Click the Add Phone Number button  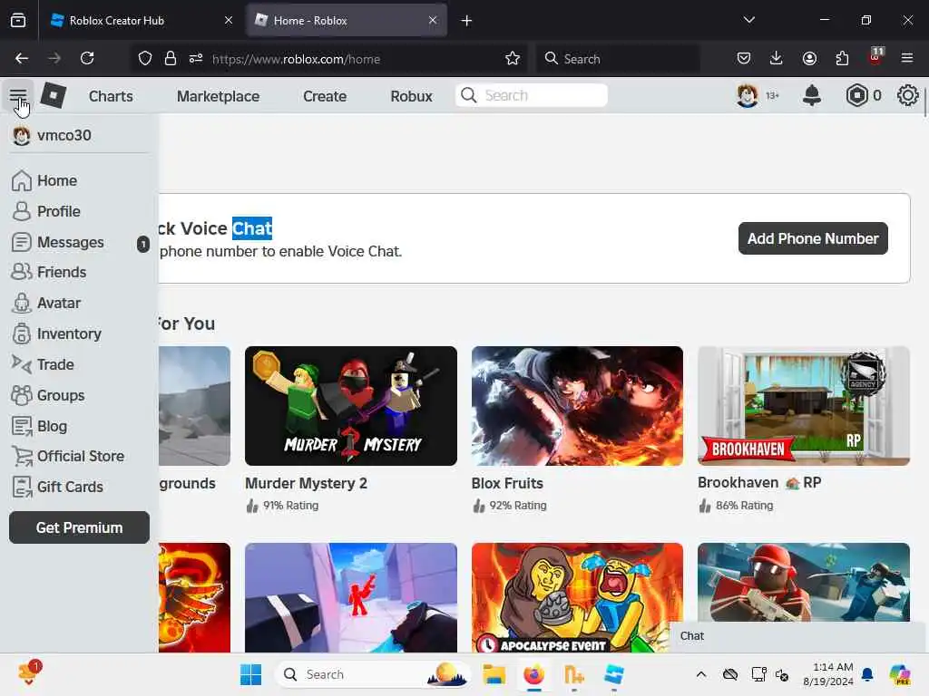(x=813, y=238)
